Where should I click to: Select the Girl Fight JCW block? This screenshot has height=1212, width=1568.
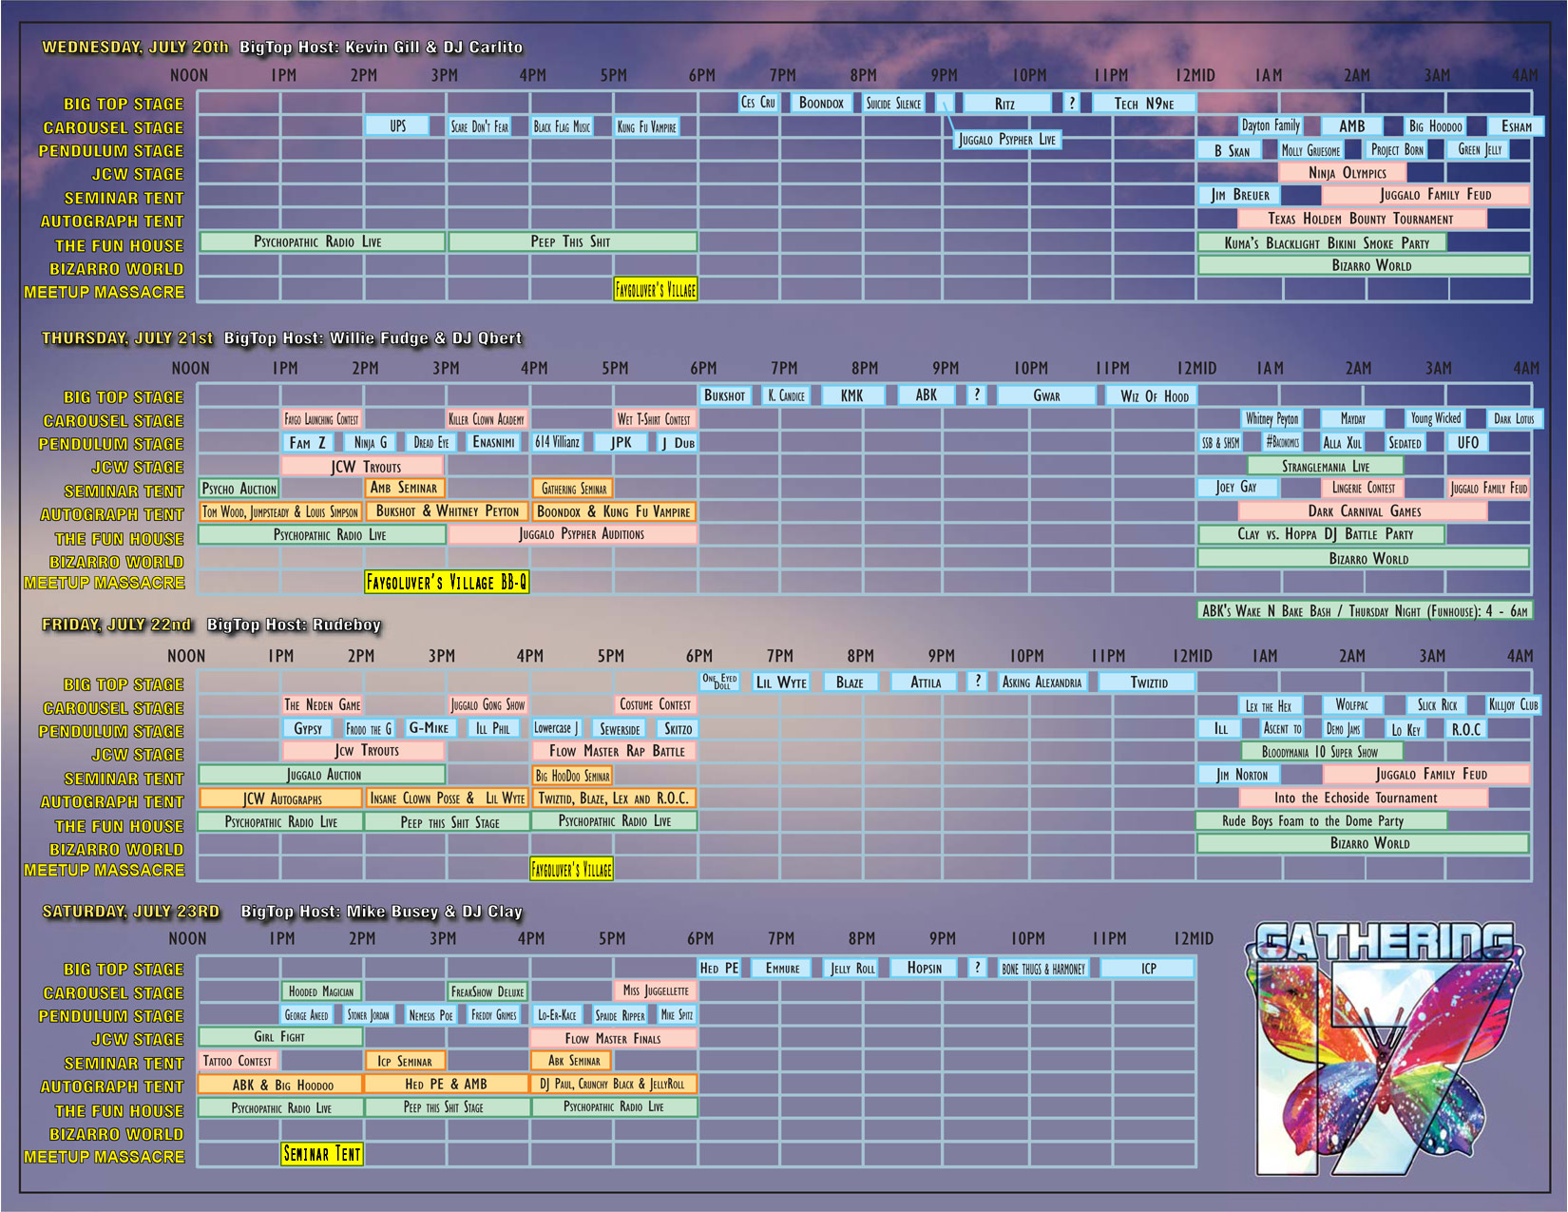coord(279,1037)
